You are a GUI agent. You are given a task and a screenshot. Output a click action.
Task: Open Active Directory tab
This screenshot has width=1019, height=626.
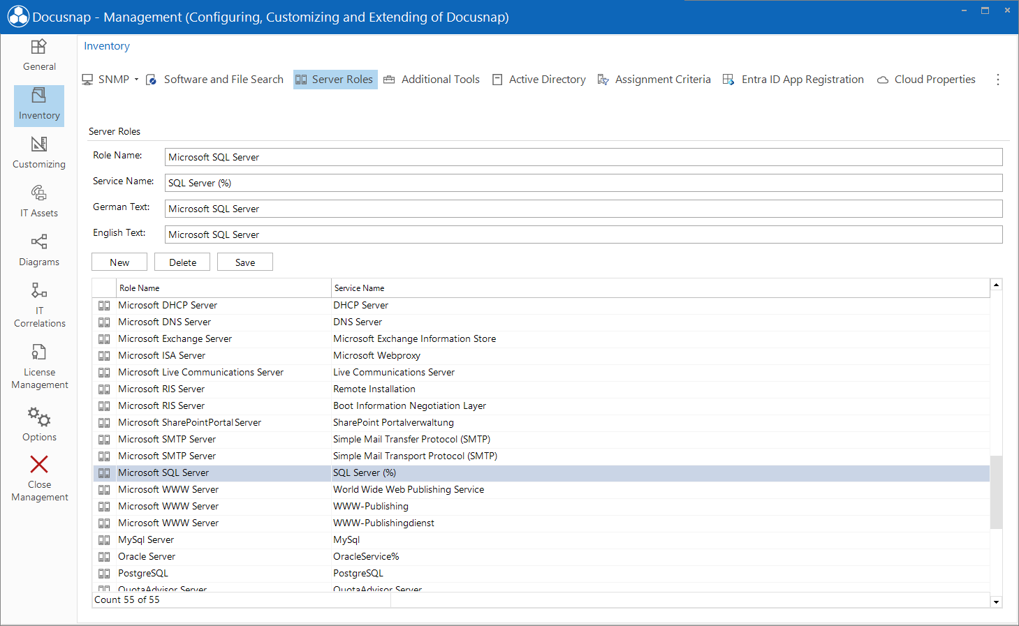pos(539,80)
